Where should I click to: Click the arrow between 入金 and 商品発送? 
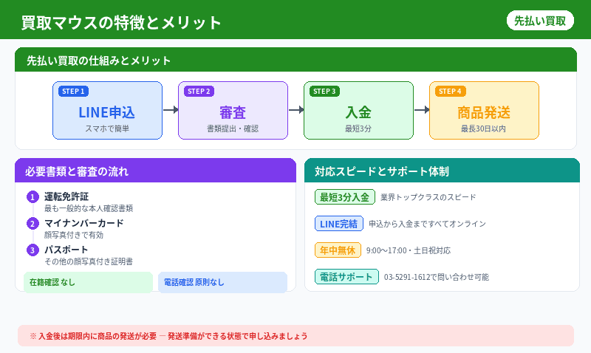click(421, 110)
